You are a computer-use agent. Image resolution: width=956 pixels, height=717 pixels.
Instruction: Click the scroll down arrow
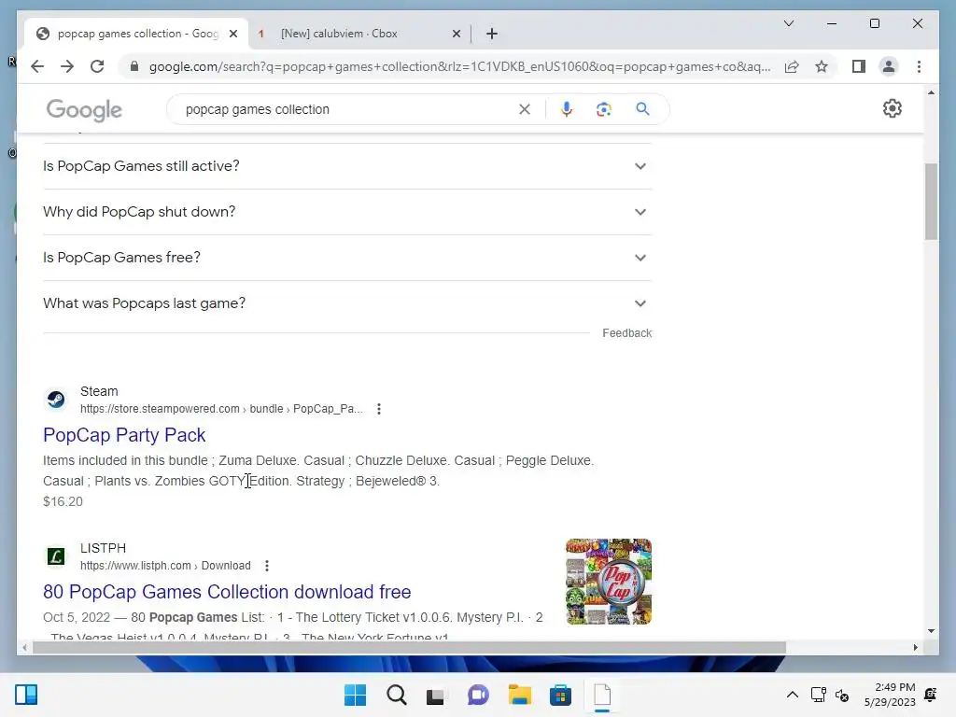click(x=931, y=631)
